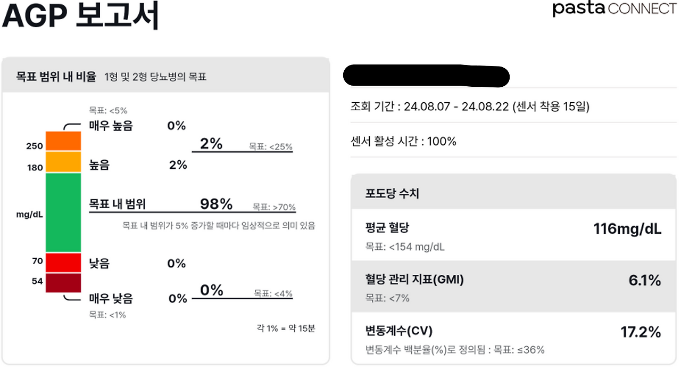Click the 98% target range value
This screenshot has width=681, height=369.
(216, 204)
